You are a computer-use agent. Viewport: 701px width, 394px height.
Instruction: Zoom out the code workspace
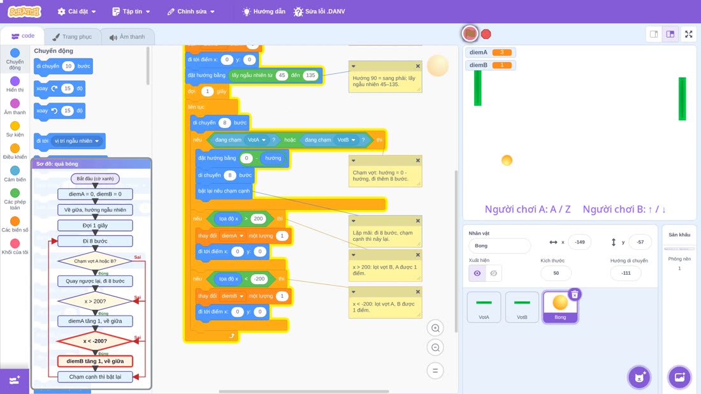tap(435, 347)
